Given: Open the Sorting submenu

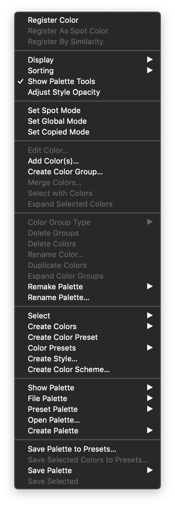Looking at the screenshot, I should click(x=87, y=71).
